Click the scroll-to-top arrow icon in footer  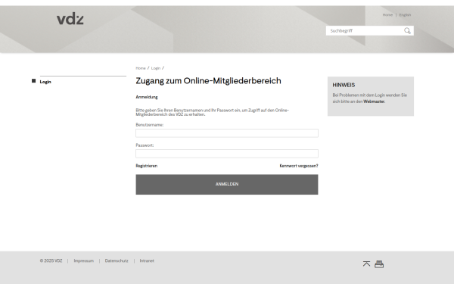pyautogui.click(x=366, y=264)
